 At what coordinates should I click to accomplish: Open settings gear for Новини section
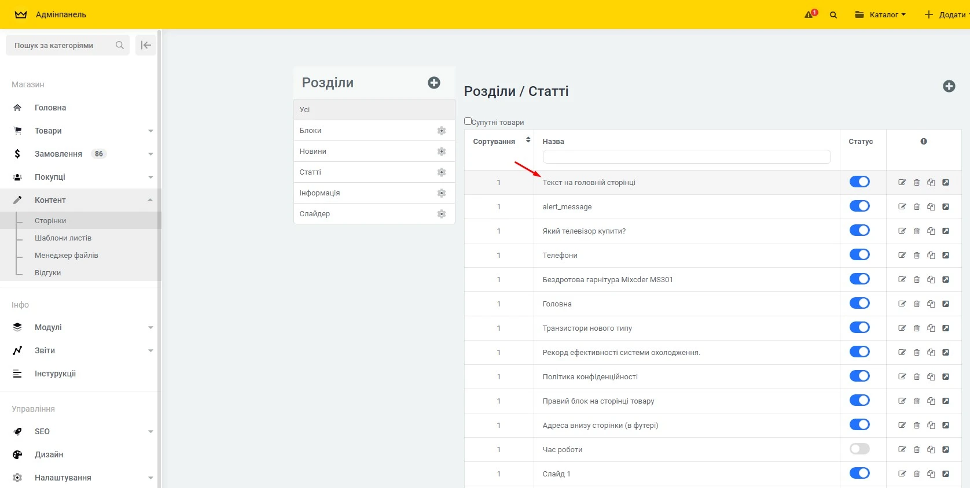coord(441,151)
